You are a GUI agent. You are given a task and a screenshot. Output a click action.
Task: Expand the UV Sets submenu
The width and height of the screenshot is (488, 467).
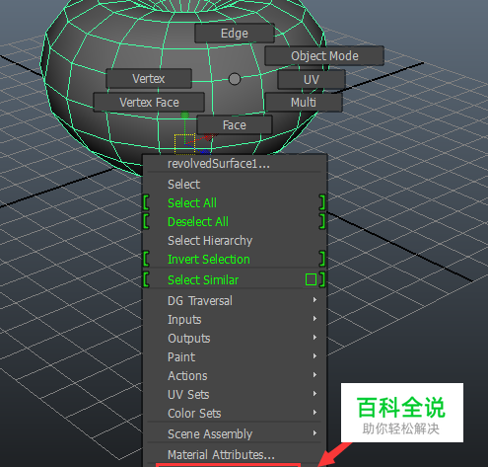[x=235, y=394]
